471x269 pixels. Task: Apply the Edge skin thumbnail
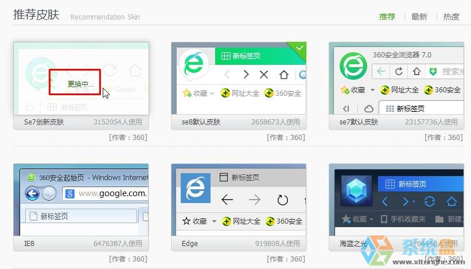coord(239,200)
